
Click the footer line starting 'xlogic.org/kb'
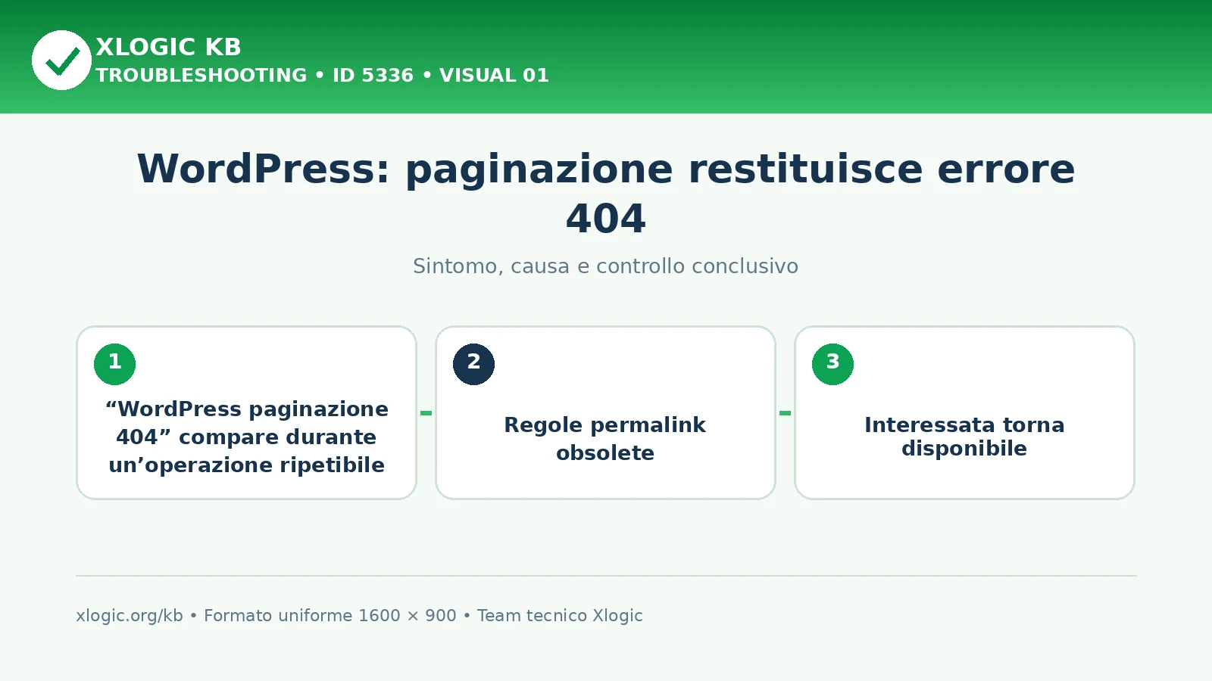[359, 616]
